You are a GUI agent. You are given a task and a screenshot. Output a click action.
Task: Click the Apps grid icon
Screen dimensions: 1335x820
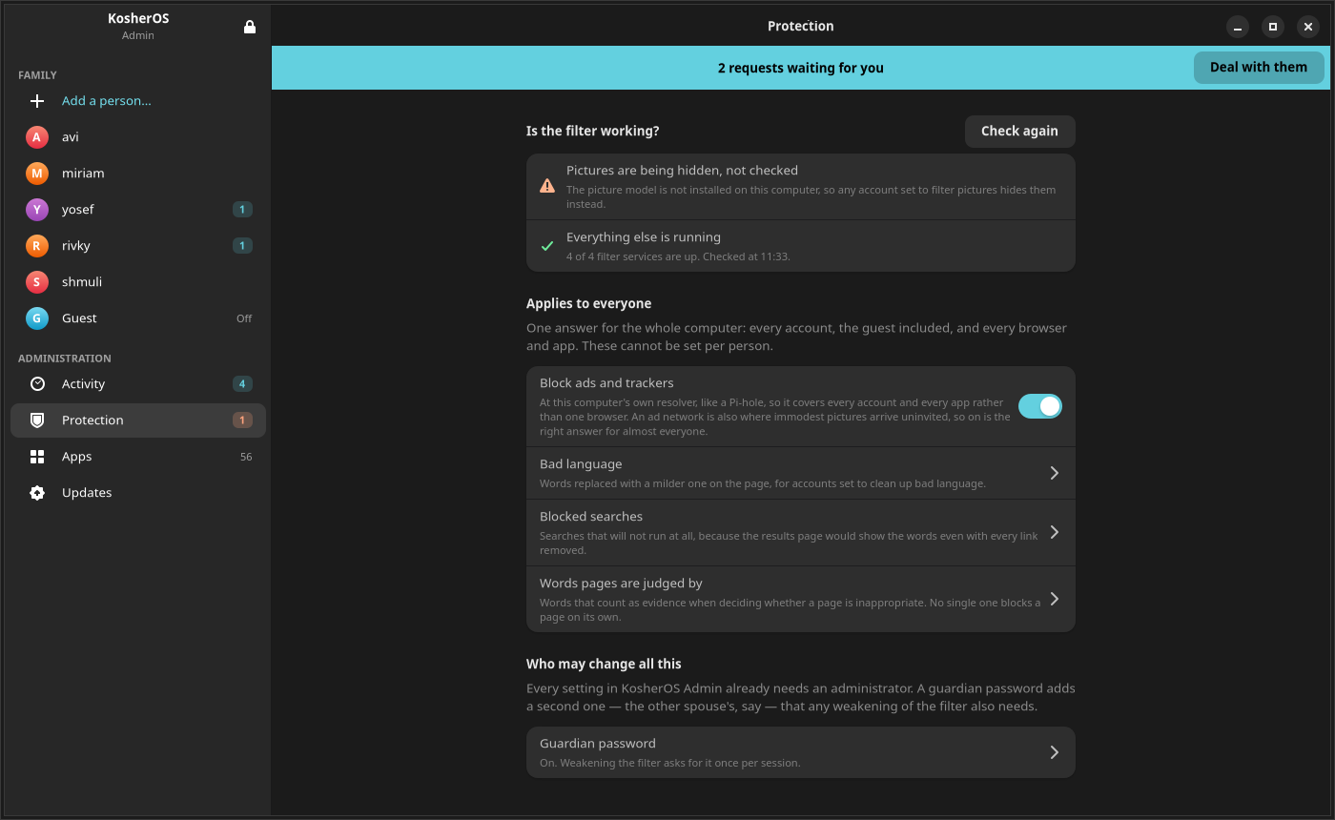(37, 457)
